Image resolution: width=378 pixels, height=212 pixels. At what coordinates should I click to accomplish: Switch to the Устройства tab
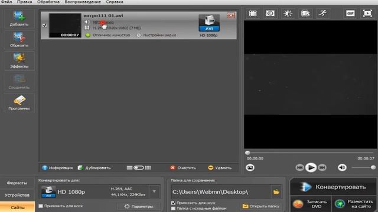(x=17, y=195)
